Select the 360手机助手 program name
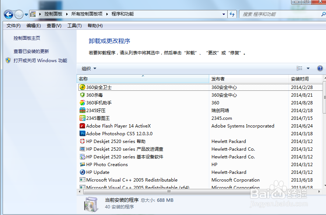The height and width of the screenshot is (215, 326). click(x=99, y=103)
